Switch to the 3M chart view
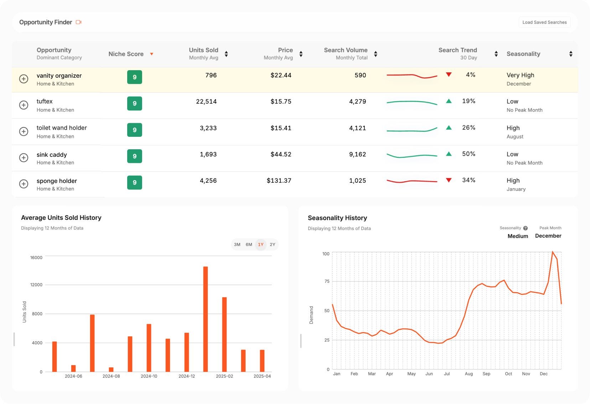590x404 pixels. (237, 245)
